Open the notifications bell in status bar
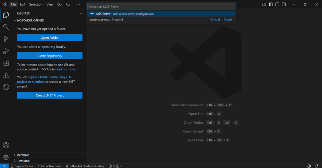322x168 pixels. coord(317,166)
